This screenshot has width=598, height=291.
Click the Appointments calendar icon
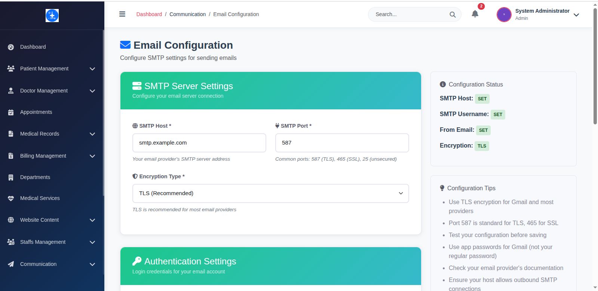point(11,112)
